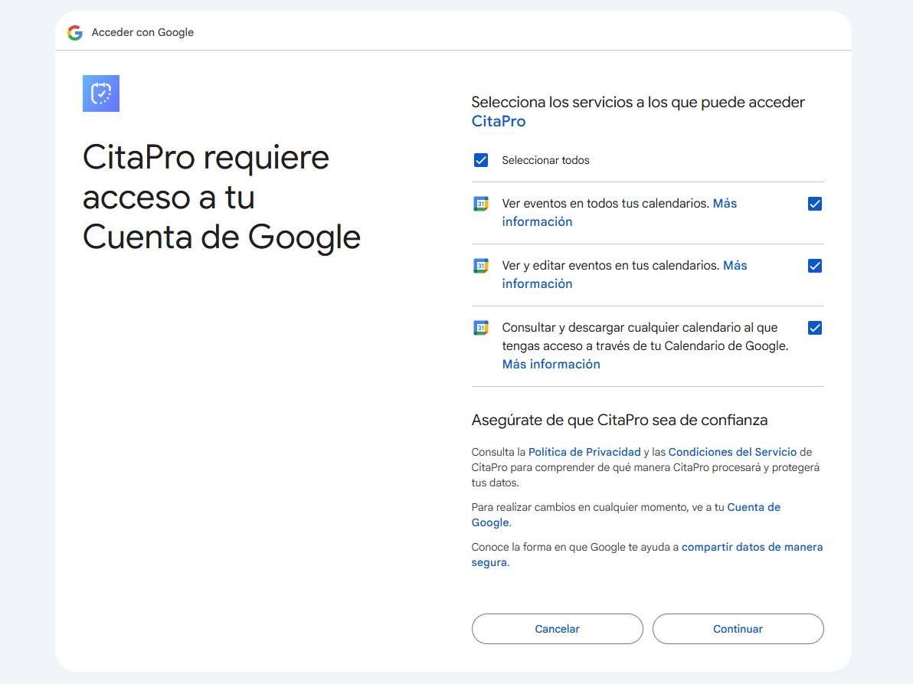Uncheck 'Consultar y descargar cualquier calendario' checkbox
The width and height of the screenshot is (913, 684).
coord(815,328)
